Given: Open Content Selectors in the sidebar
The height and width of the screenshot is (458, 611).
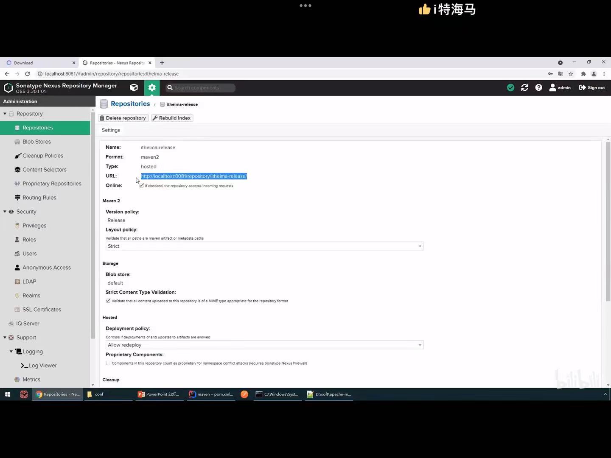Looking at the screenshot, I should (x=45, y=170).
